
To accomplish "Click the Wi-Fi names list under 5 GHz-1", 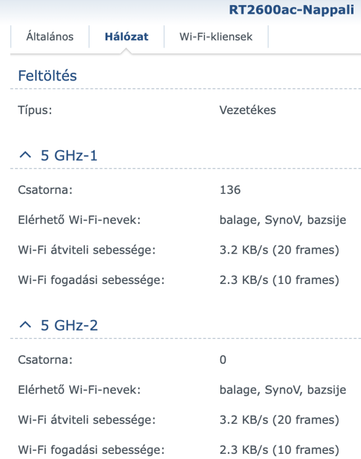I will tap(282, 220).
